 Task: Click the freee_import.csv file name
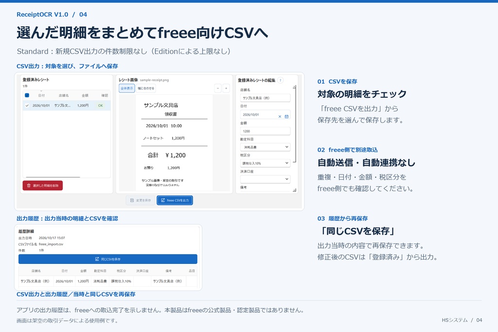click(x=51, y=244)
